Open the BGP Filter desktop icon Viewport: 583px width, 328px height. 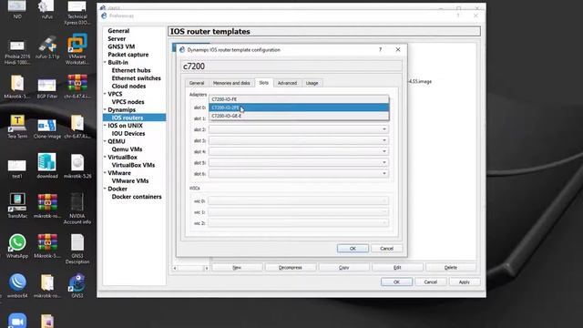click(x=47, y=89)
